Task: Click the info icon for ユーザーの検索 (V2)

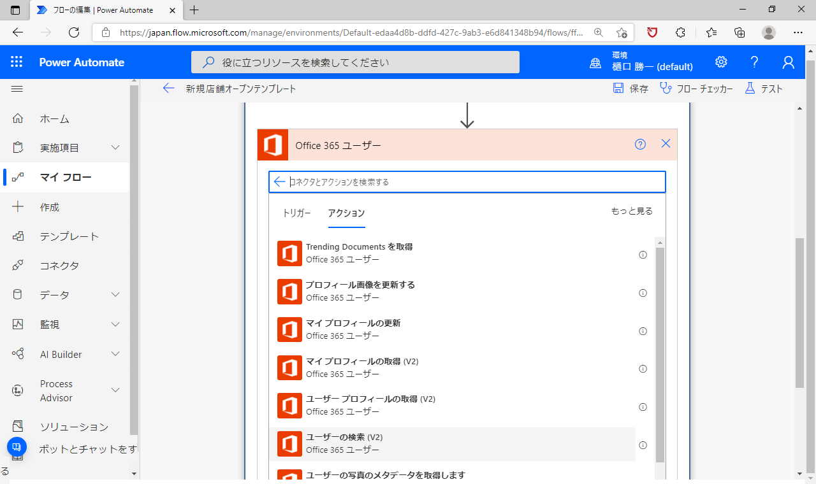Action: tap(643, 445)
